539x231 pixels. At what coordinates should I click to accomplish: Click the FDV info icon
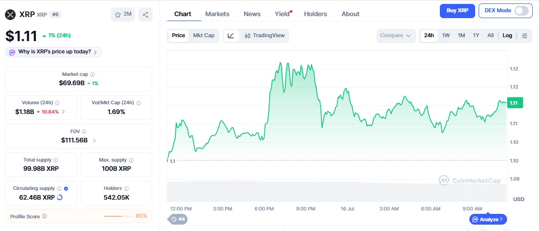pos(84,131)
